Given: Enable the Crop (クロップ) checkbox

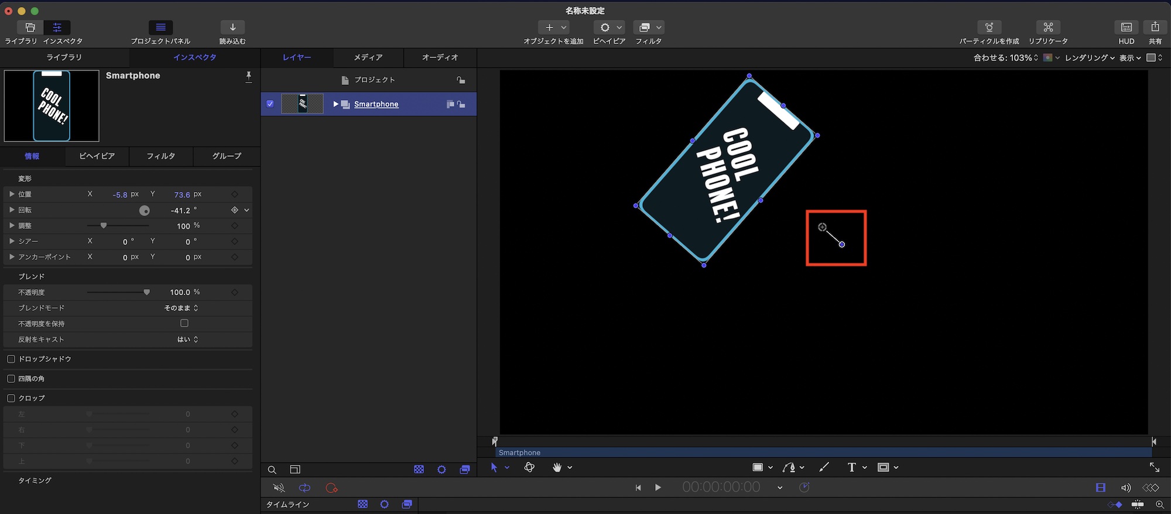Looking at the screenshot, I should click(11, 398).
